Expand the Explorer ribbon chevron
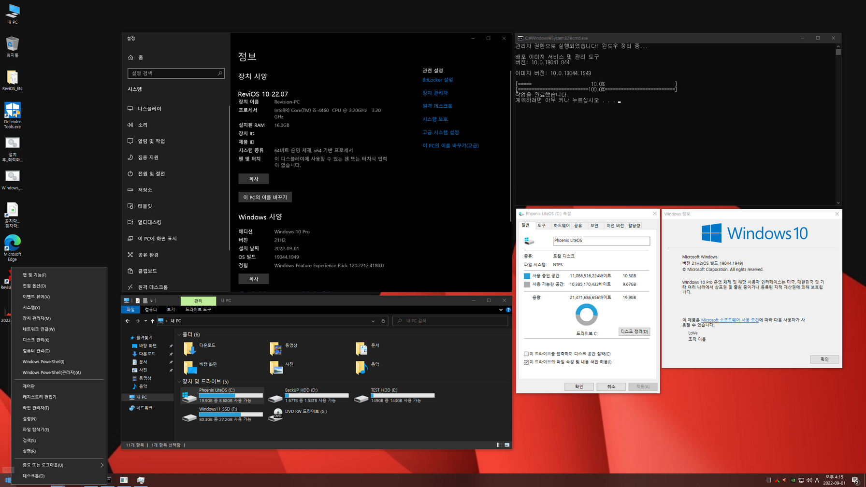This screenshot has height=487, width=866. [x=501, y=310]
